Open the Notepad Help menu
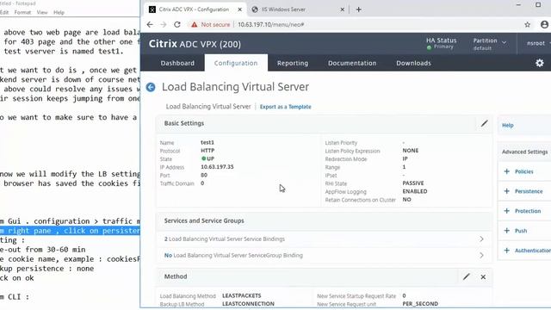 pos(59,12)
